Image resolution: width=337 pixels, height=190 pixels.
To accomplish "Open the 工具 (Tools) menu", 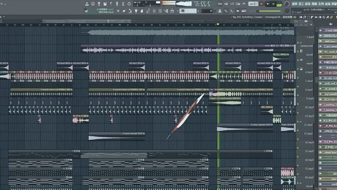I will tap(301, 4).
